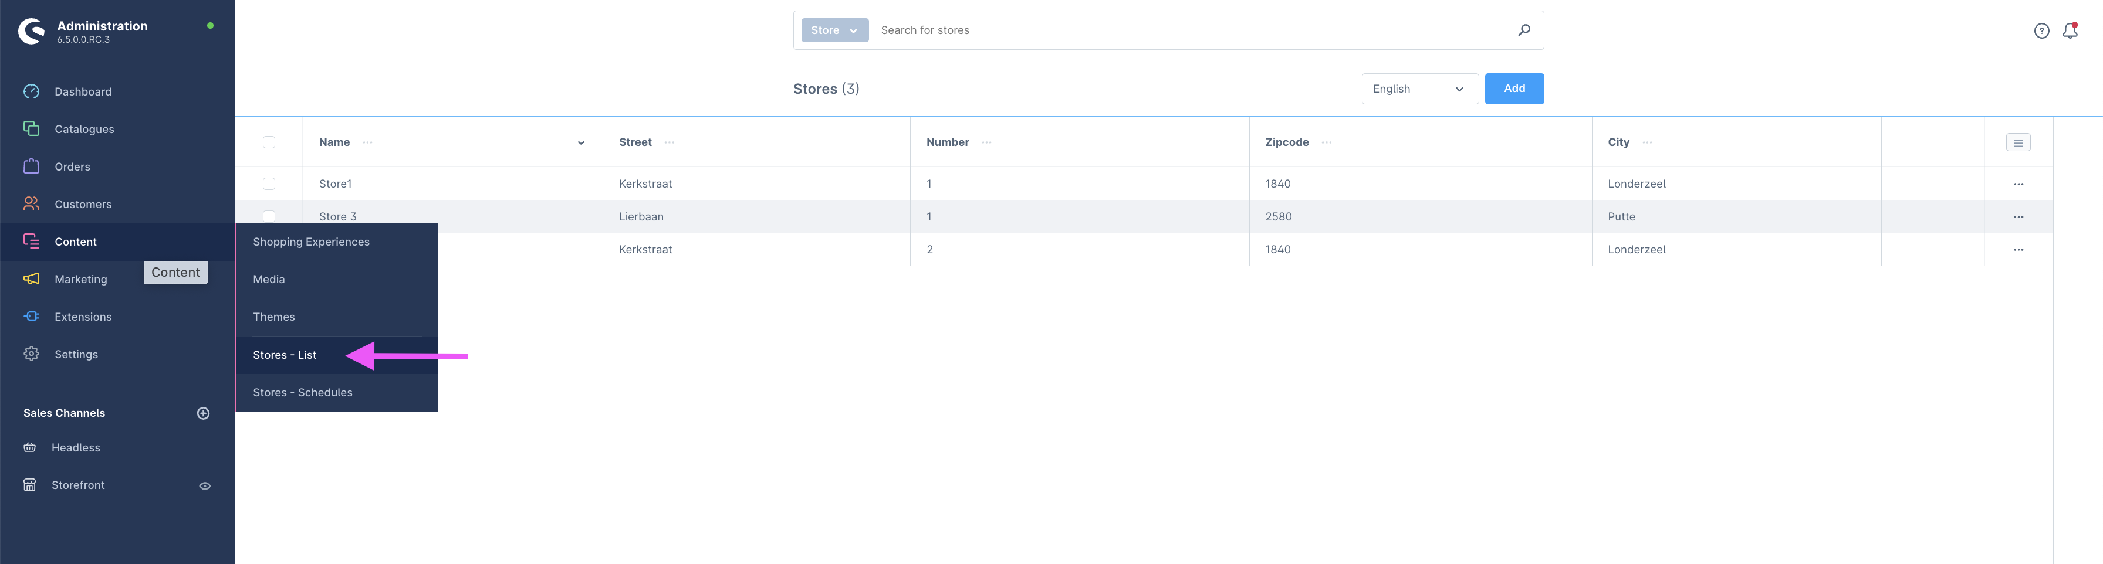Toggle Name column sort chevron
Viewport: 2103px width, 564px height.
pyautogui.click(x=581, y=143)
